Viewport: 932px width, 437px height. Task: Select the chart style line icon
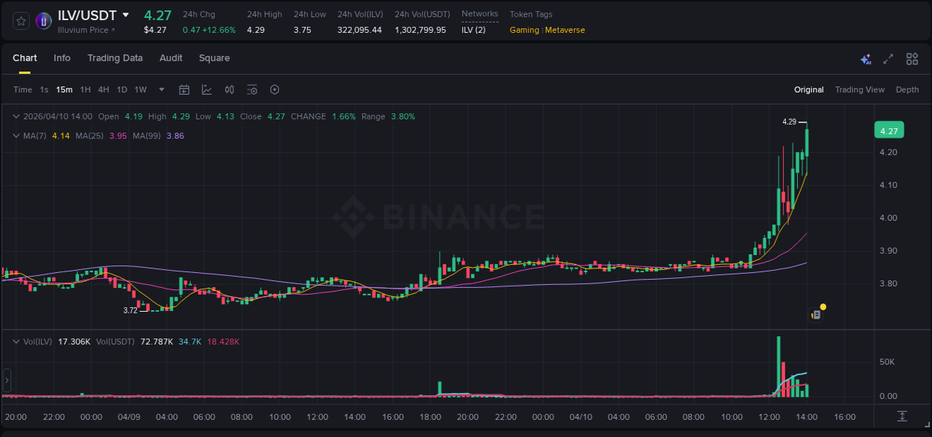tap(206, 89)
